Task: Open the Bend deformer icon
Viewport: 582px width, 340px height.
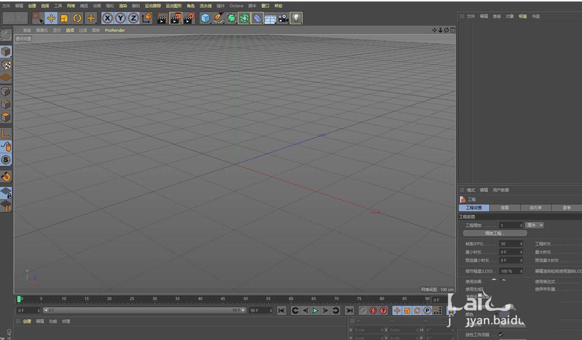Action: [258, 18]
